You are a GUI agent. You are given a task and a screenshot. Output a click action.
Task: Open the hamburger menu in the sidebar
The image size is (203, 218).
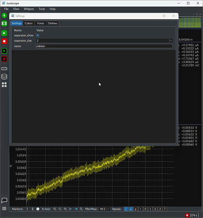[x=4, y=209]
